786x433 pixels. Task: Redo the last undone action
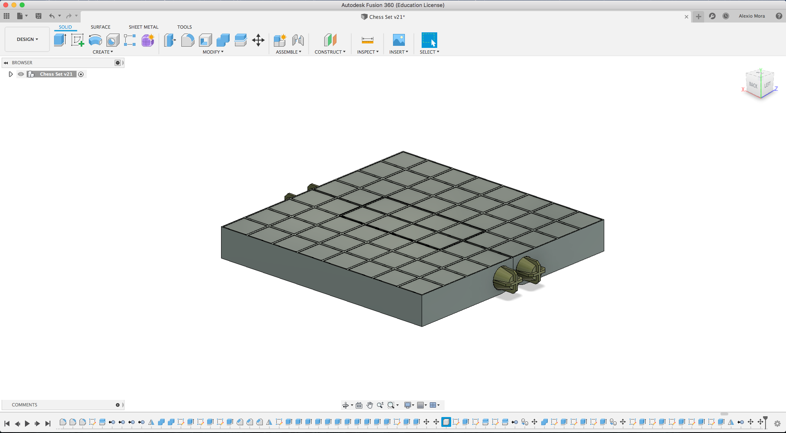coord(69,16)
